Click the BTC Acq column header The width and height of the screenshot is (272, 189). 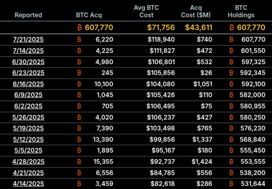tap(89, 15)
